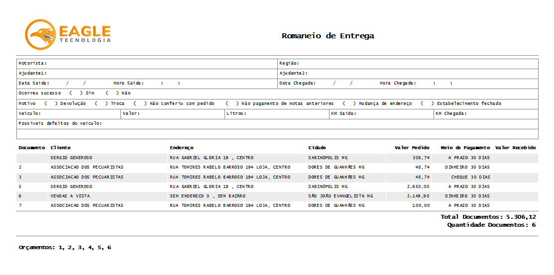Check the Sim option for Ocorreu sucesso

pyautogui.click(x=75, y=93)
